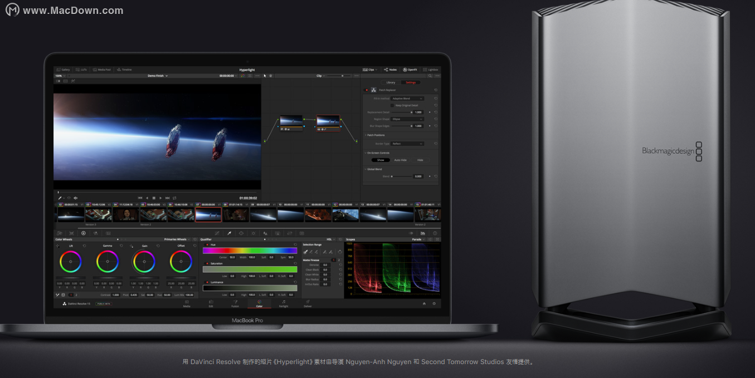The image size is (755, 378).
Task: Open the OpenFX Library tab
Action: tap(391, 82)
